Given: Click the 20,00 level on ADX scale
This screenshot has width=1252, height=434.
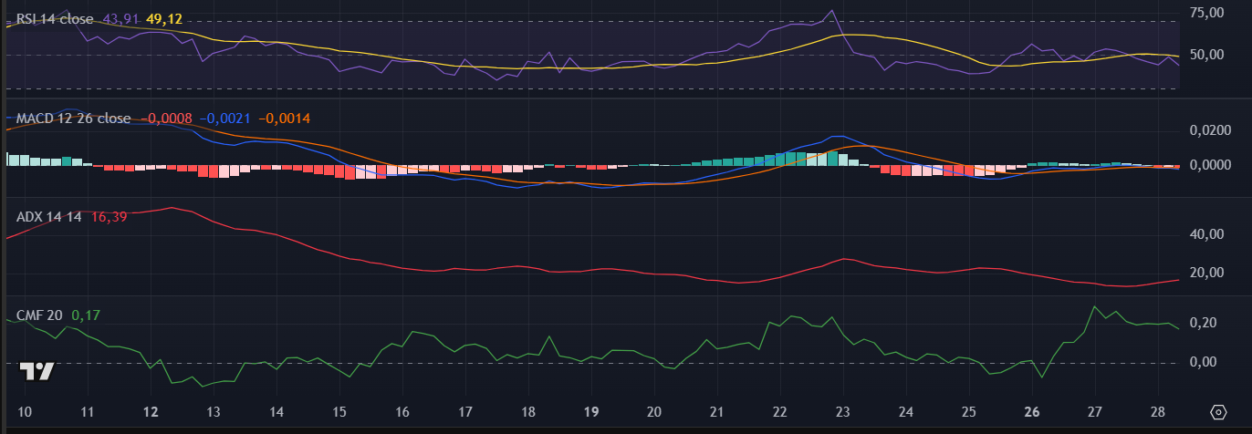Looking at the screenshot, I should tap(1205, 273).
